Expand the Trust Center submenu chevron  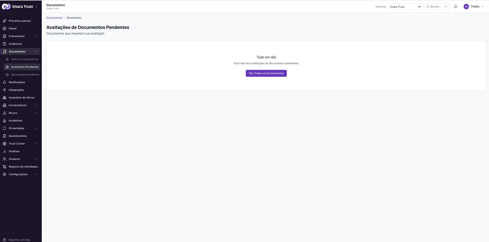pyautogui.click(x=36, y=144)
